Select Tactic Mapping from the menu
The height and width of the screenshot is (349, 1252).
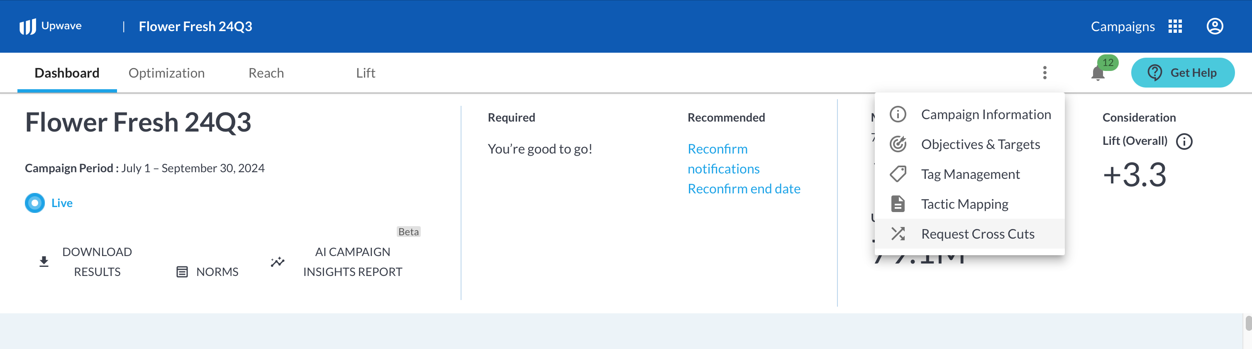coord(964,204)
